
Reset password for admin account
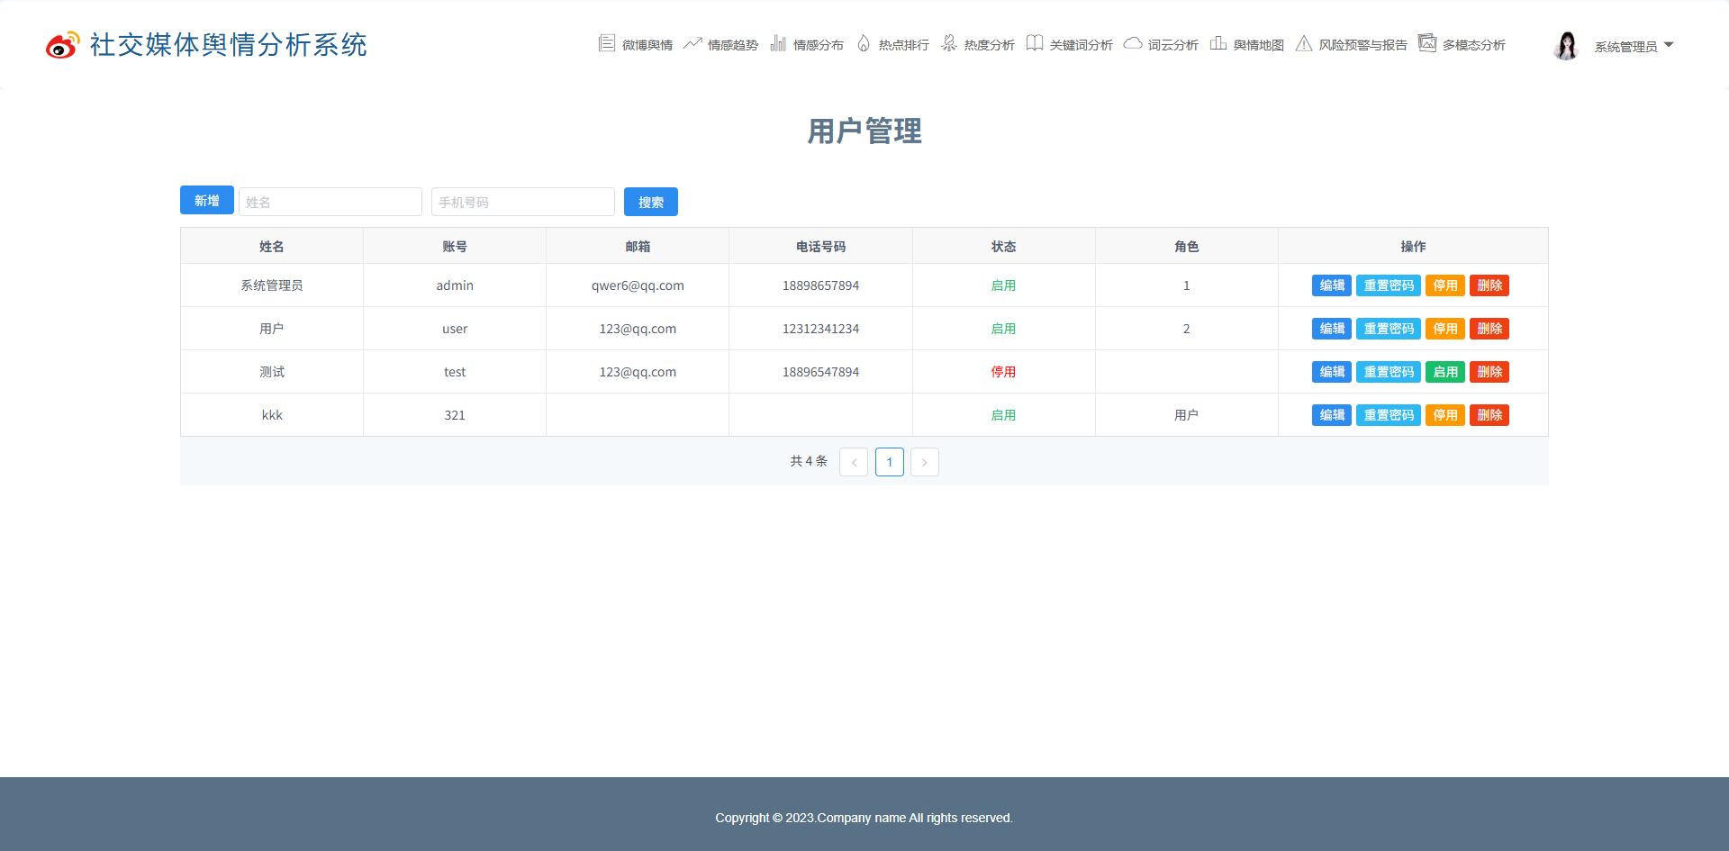point(1389,285)
